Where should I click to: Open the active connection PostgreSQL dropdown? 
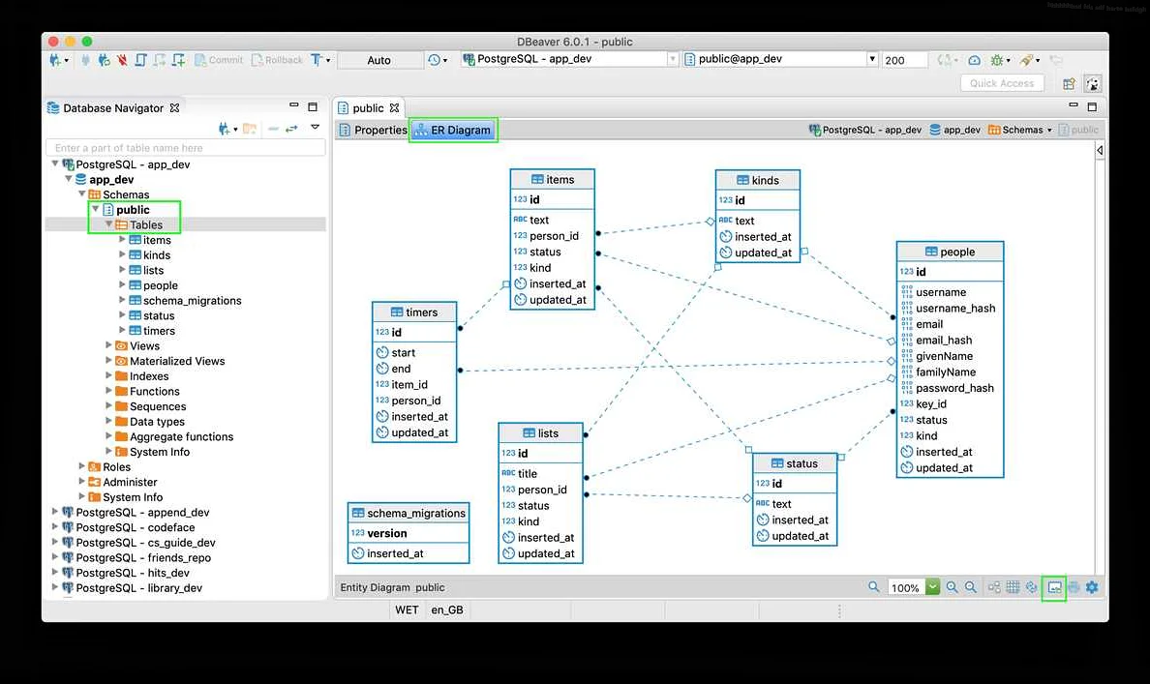point(673,59)
